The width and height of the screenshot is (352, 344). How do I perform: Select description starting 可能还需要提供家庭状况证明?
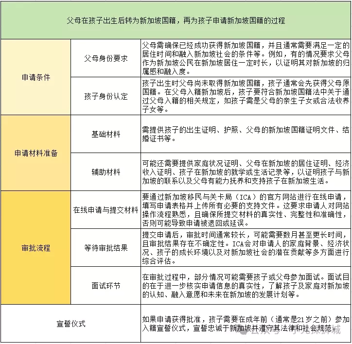tap(246, 172)
